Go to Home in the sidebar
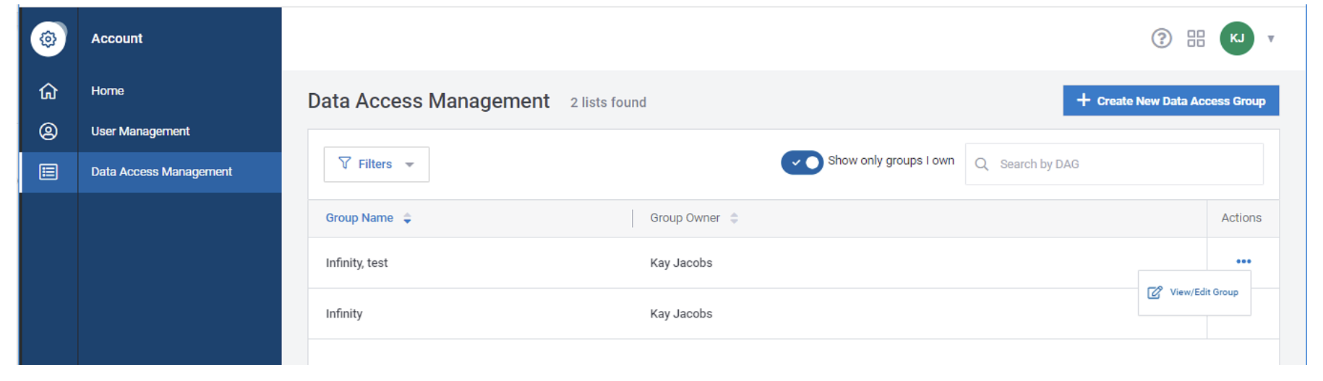Image resolution: width=1323 pixels, height=381 pixels. 108,91
